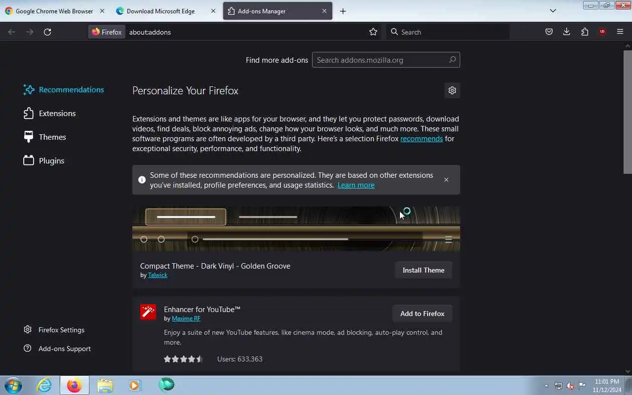Image resolution: width=632 pixels, height=395 pixels.
Task: Open the Windows Start menu
Action: tap(13, 385)
